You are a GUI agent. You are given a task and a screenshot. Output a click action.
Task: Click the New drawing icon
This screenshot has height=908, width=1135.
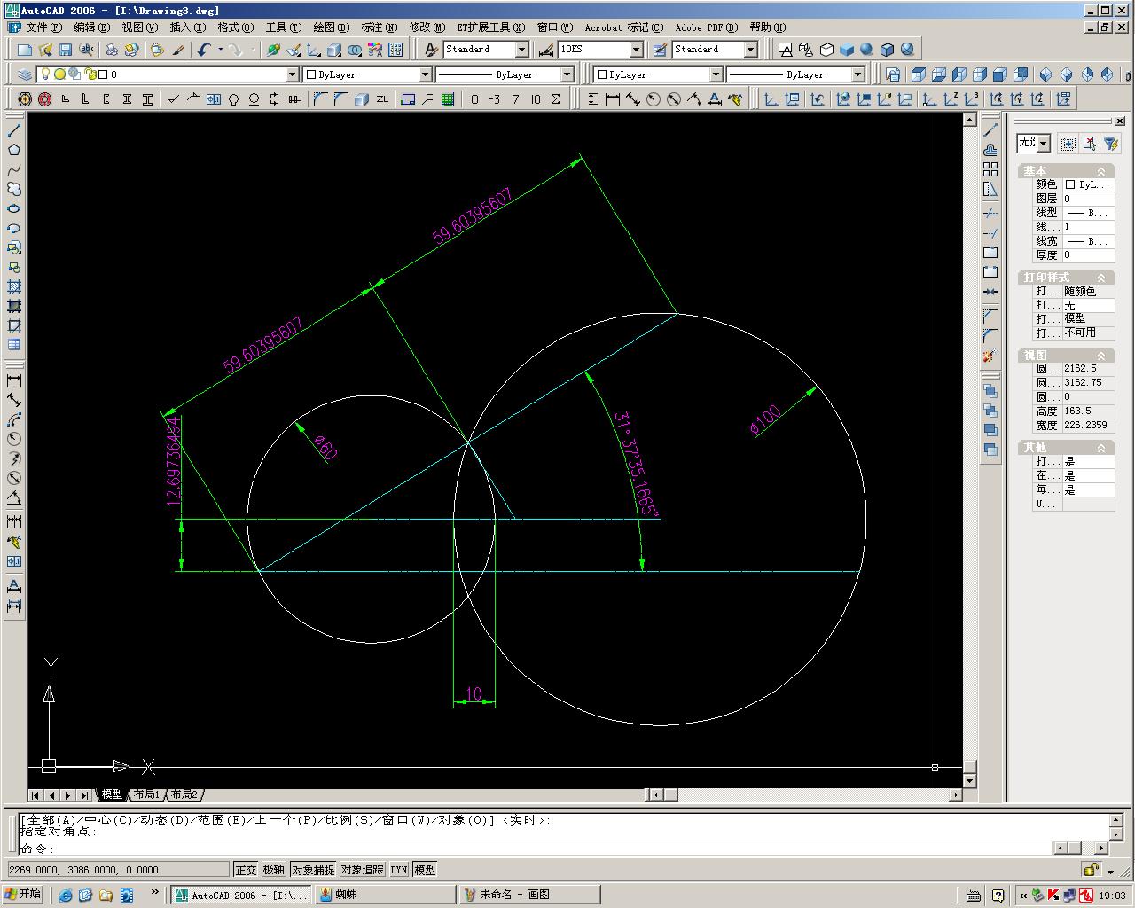click(x=25, y=50)
